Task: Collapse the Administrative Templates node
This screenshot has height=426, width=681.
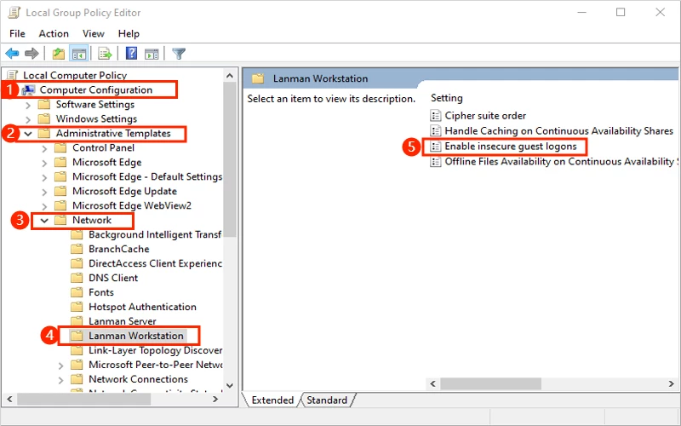Action: (x=28, y=134)
